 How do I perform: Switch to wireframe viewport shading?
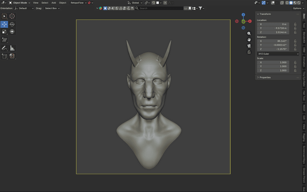point(287,3)
